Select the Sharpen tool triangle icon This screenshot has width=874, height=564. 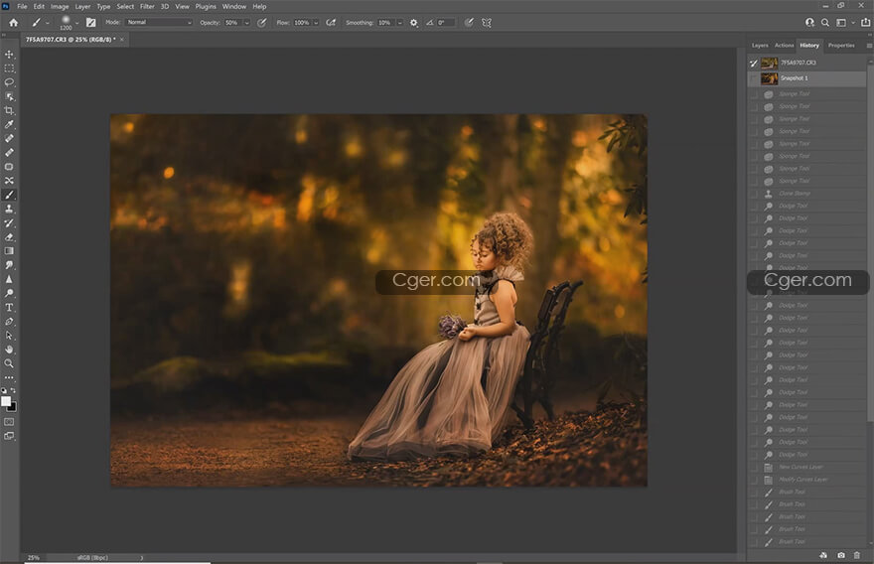point(9,279)
